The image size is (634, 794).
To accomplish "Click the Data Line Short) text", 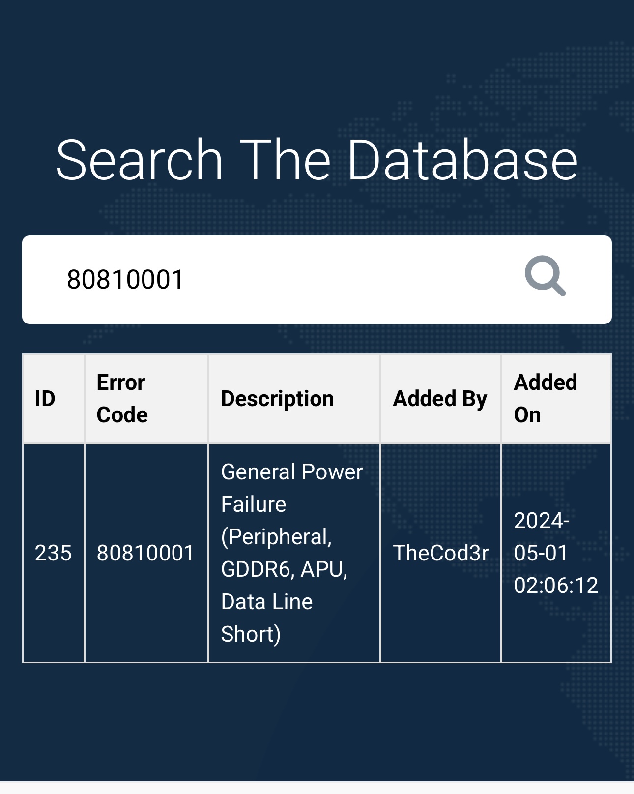I will pos(267,618).
